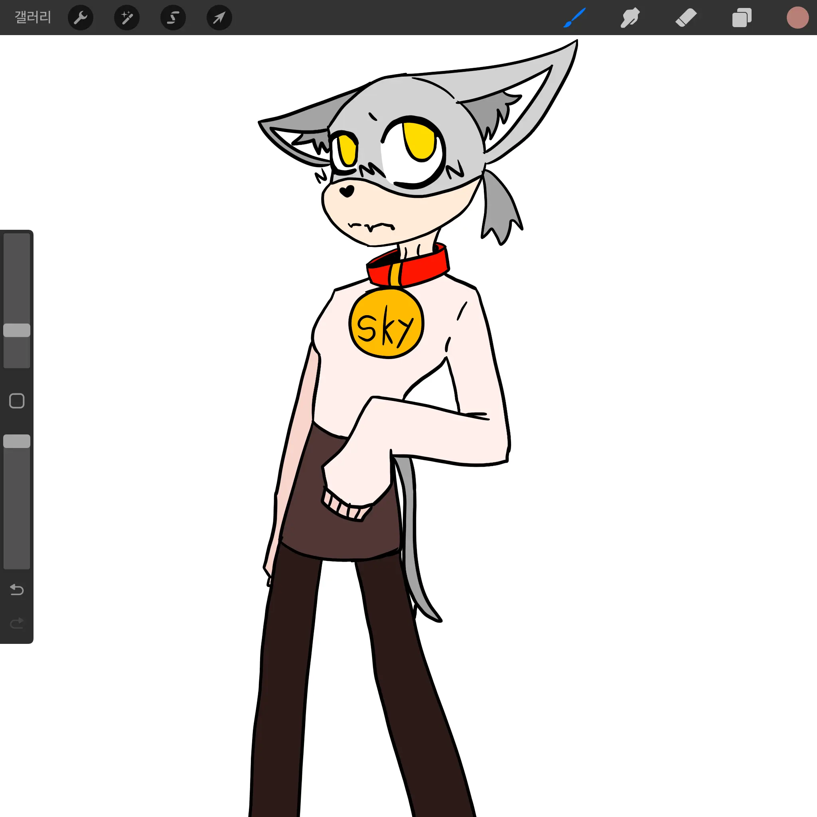Select the Brush paint tool
817x817 pixels.
click(575, 18)
